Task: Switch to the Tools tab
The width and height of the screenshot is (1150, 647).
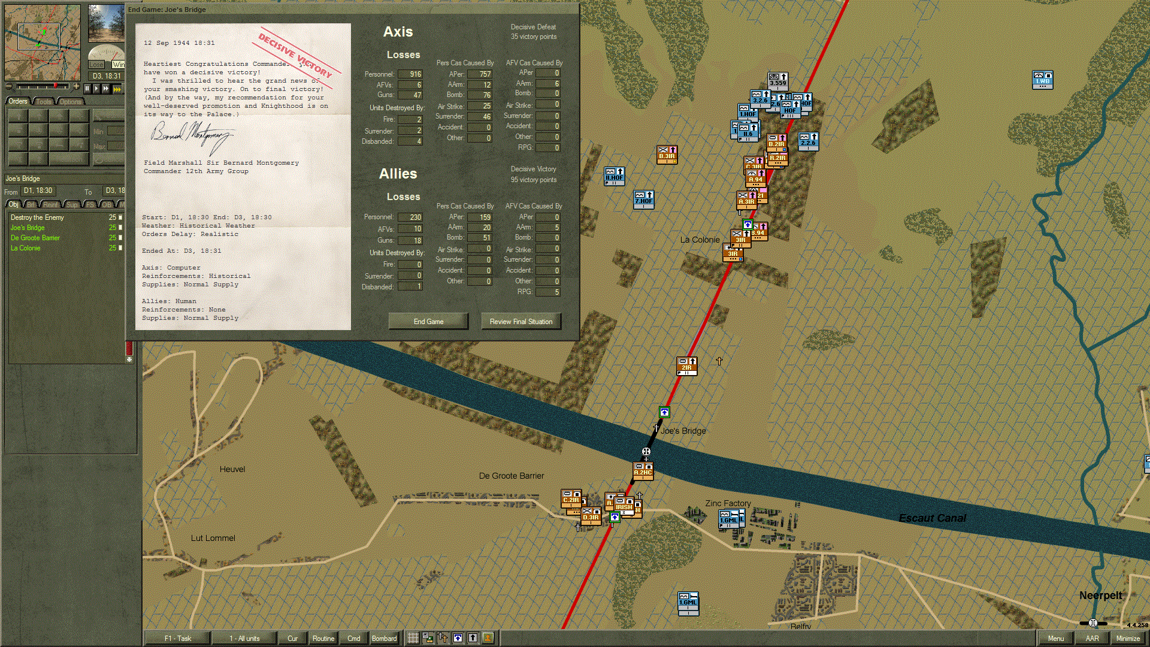Action: (x=44, y=102)
